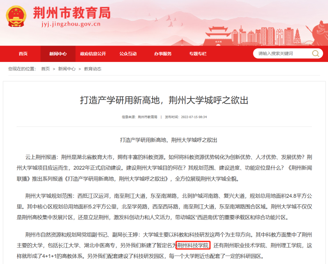
Task: Click the article title 打造产学研用新高地
Action: 164,101
